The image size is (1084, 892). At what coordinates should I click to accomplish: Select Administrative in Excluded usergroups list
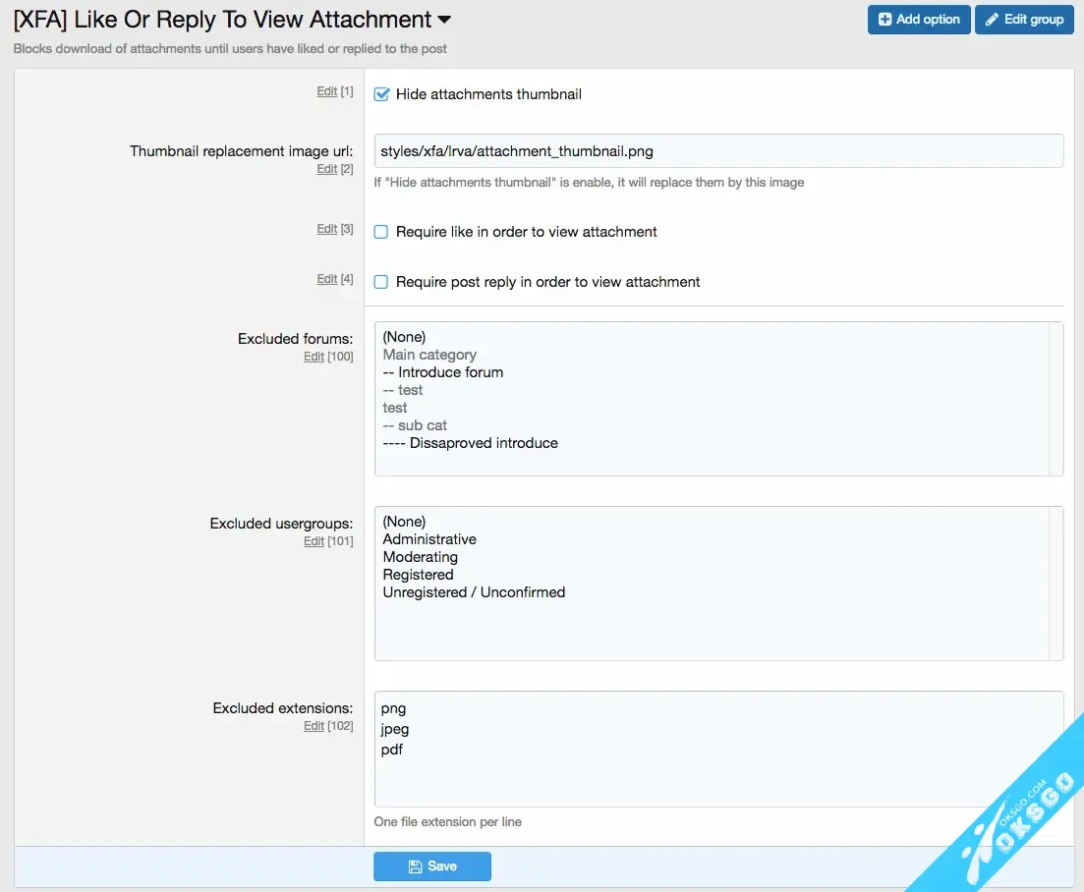429,539
